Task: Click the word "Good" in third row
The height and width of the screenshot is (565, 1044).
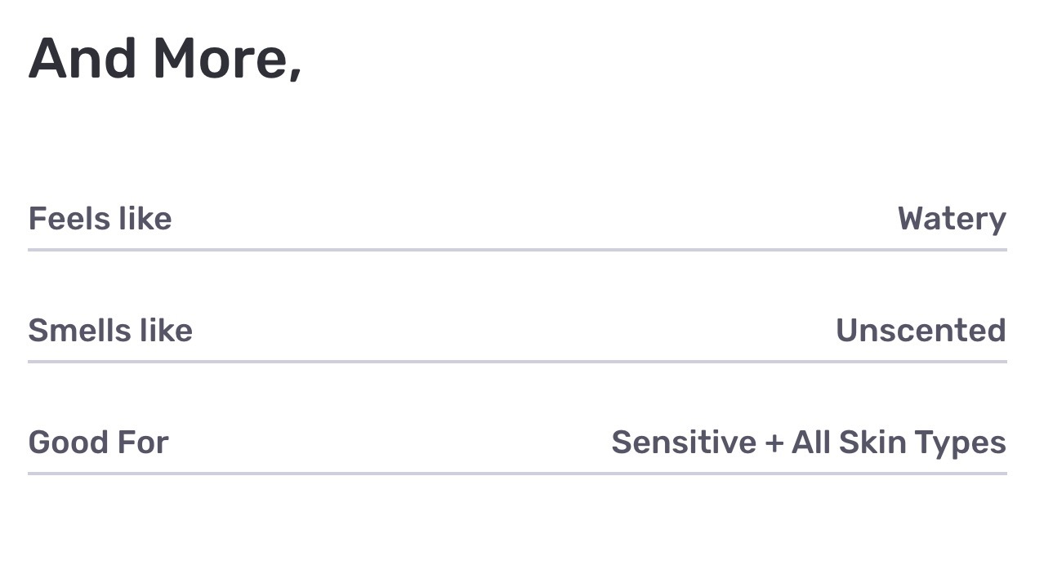Action: coord(64,443)
